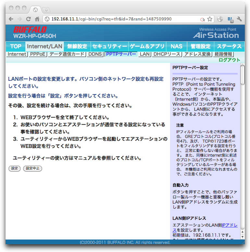Click the AirStation logo
The width and height of the screenshot is (250, 252).
(x=216, y=35)
